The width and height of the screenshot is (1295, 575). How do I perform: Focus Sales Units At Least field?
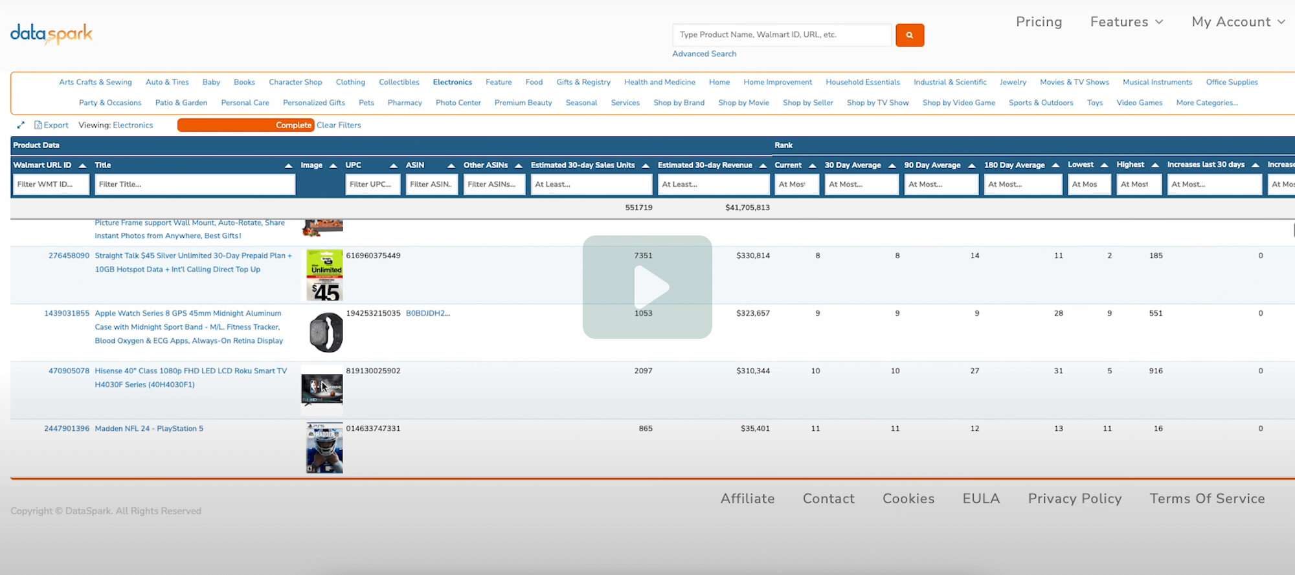pyautogui.click(x=591, y=184)
